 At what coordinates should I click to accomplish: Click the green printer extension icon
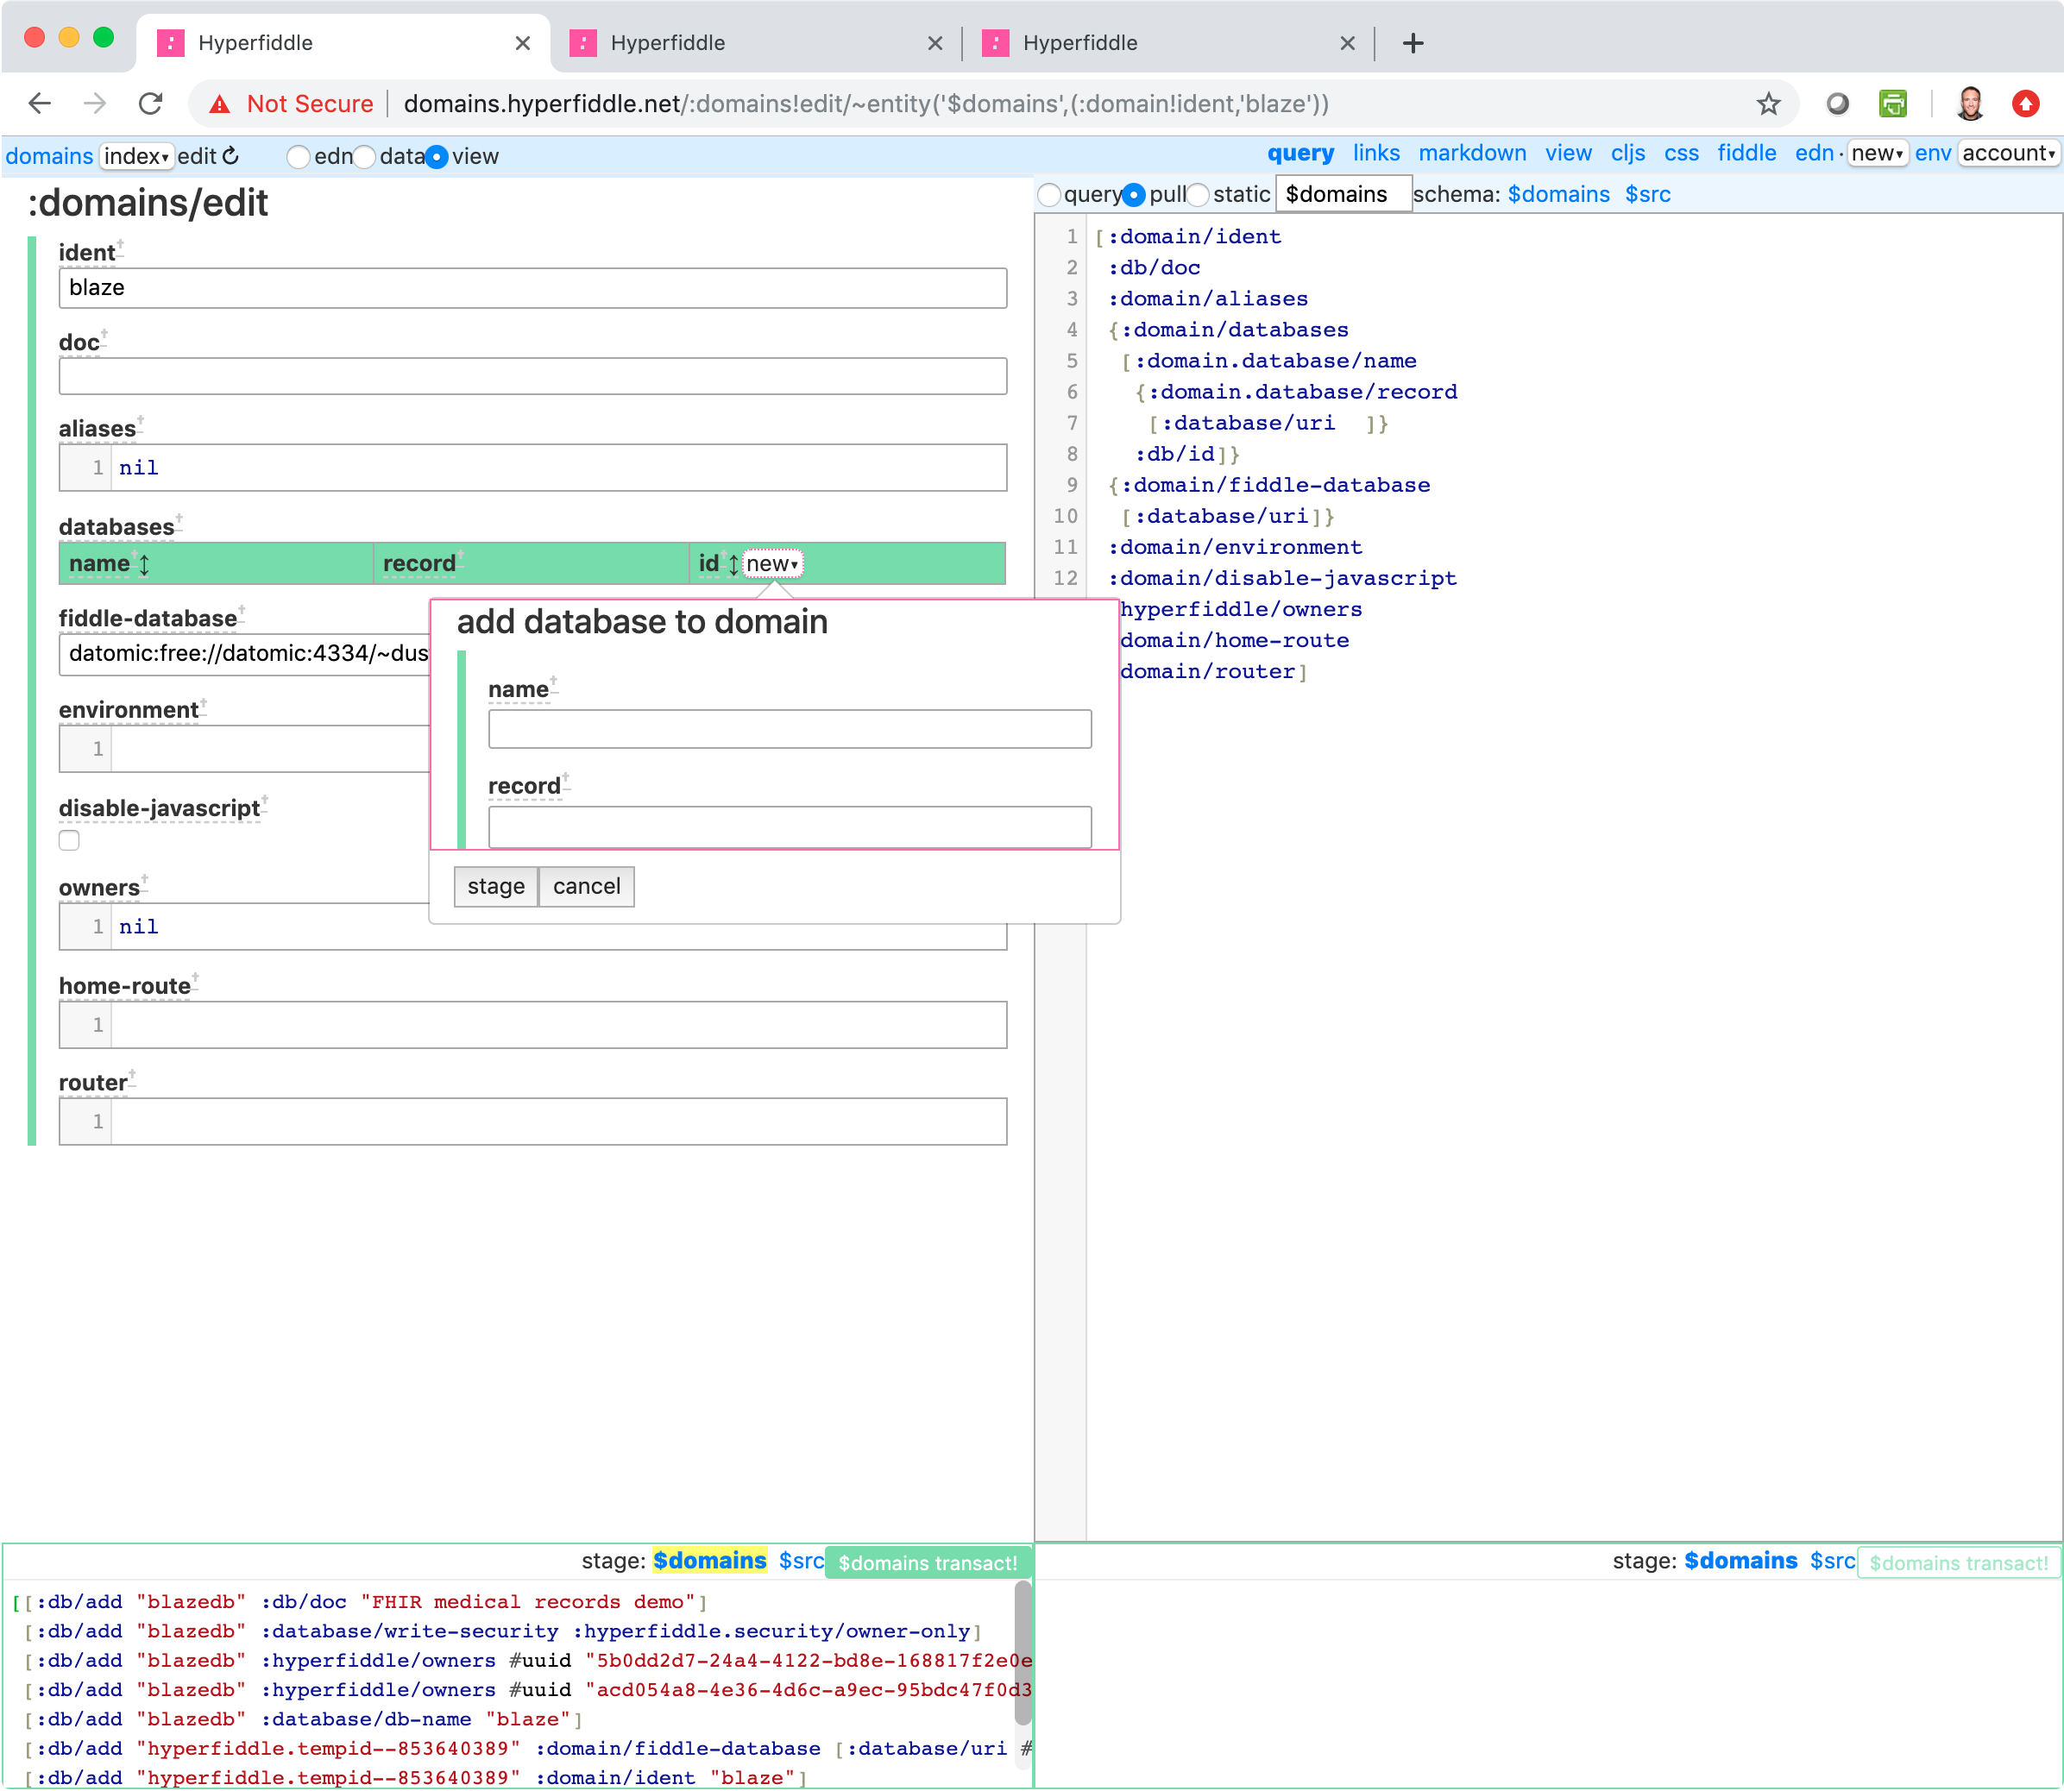click(1892, 104)
